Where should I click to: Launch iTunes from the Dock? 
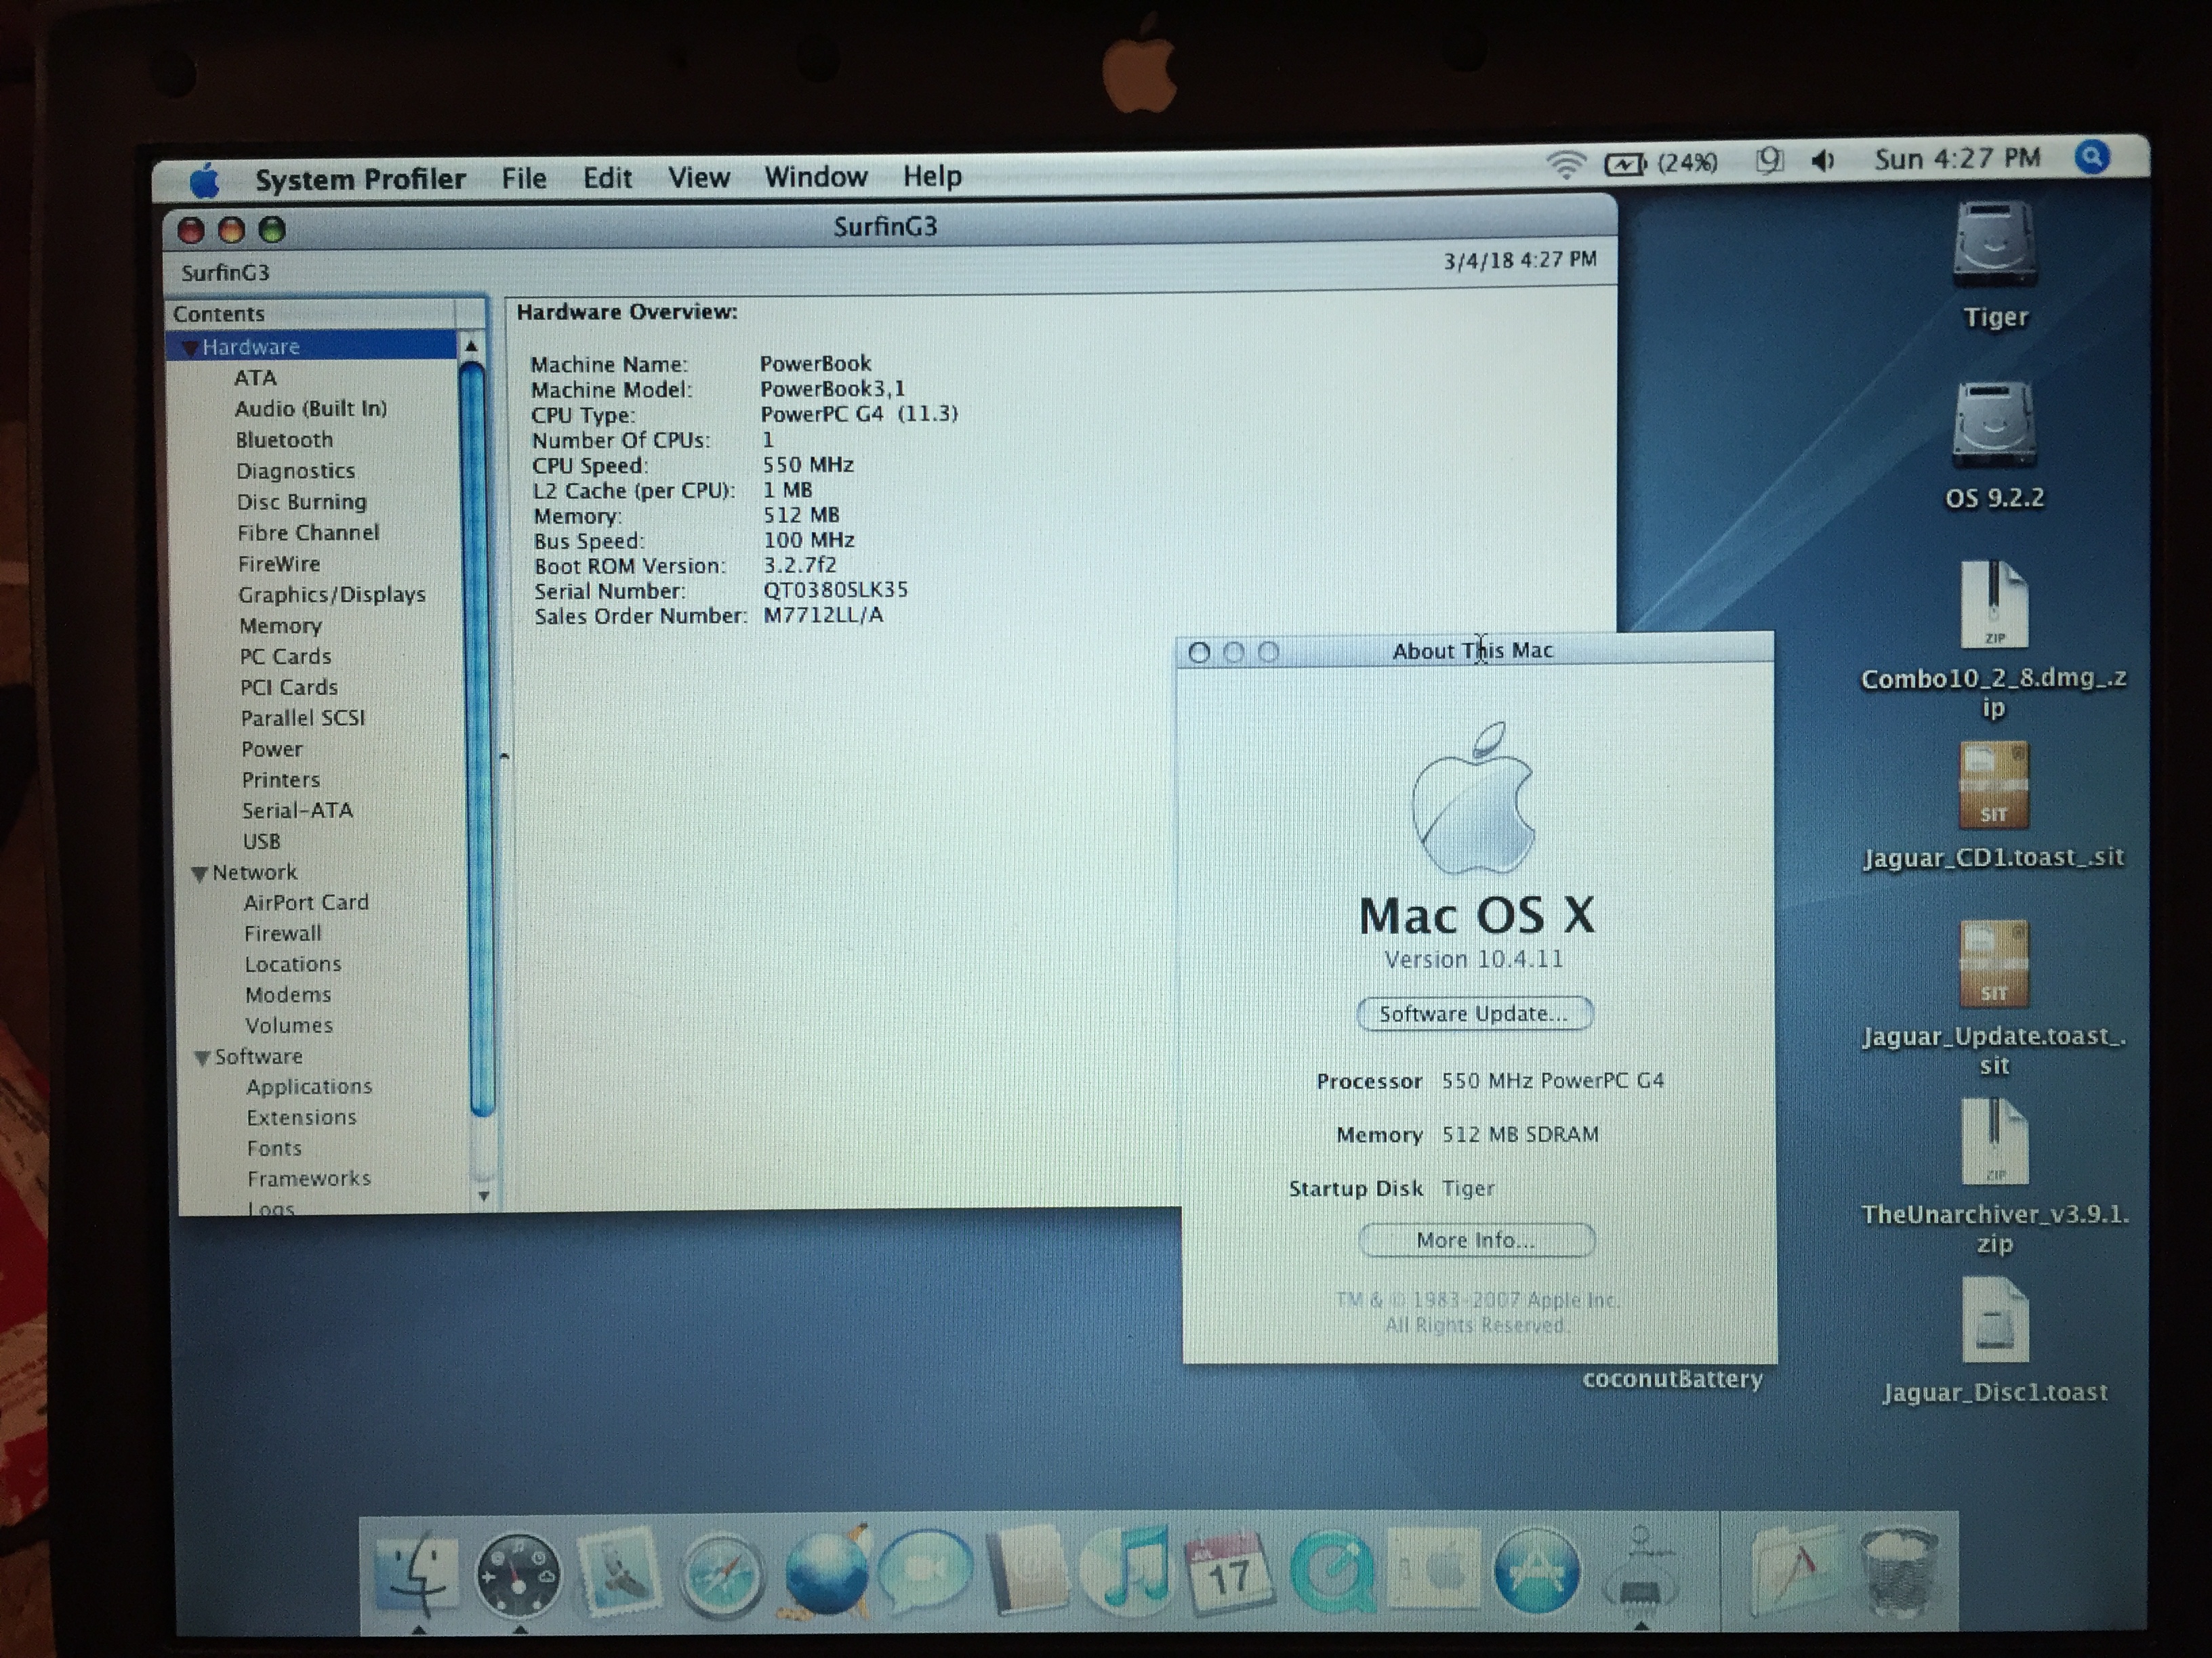tap(1129, 1573)
